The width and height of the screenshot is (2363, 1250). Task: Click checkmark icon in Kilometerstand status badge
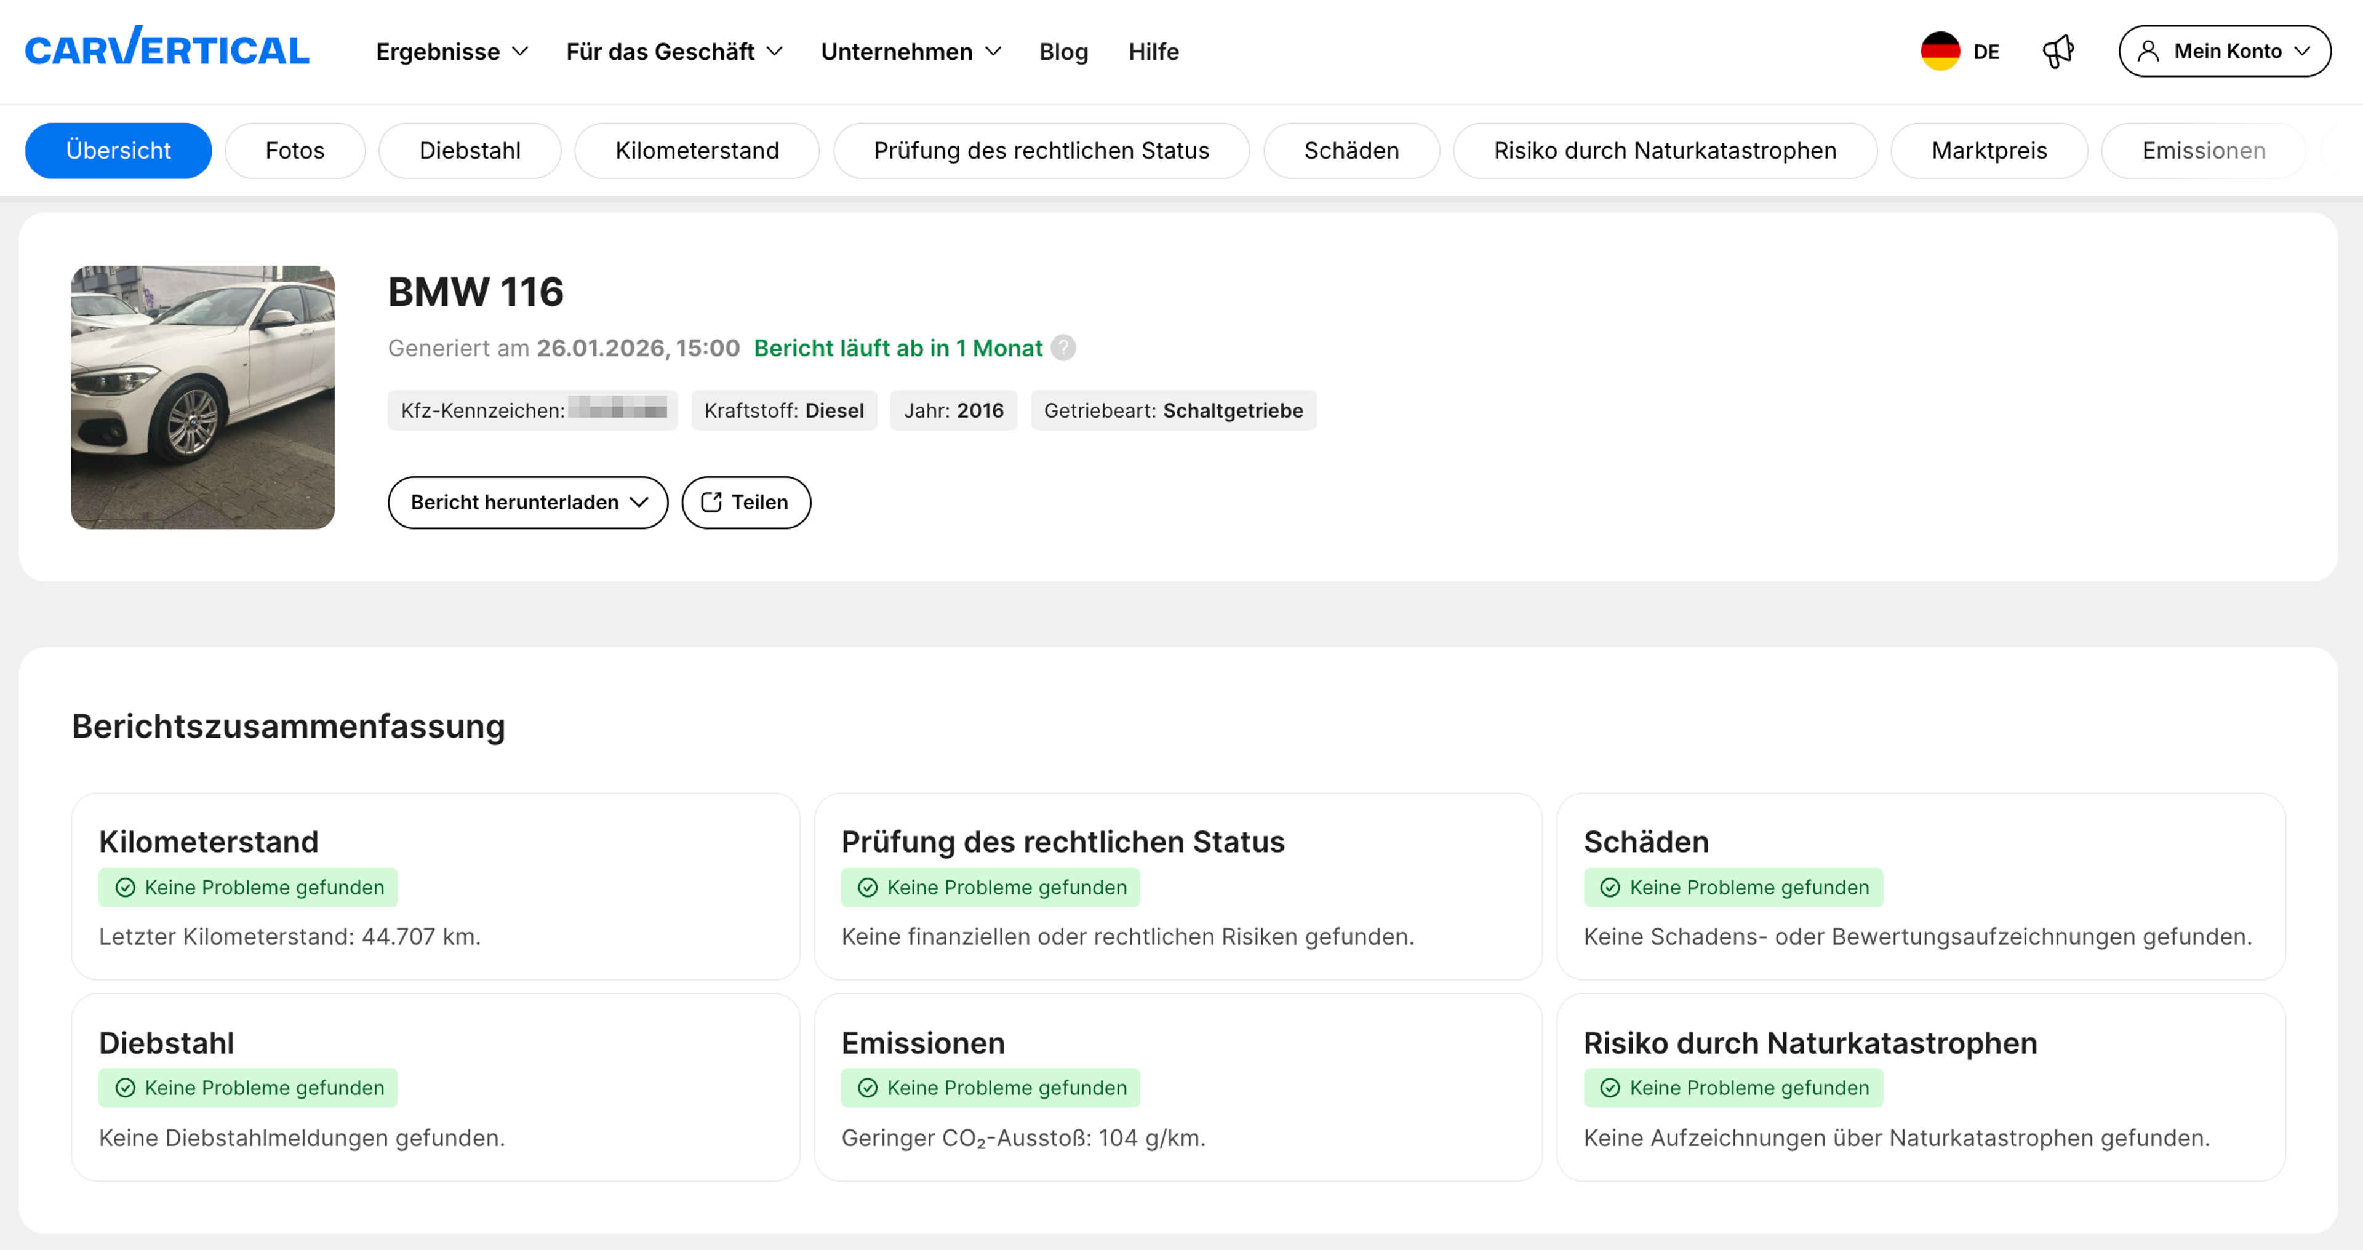126,888
